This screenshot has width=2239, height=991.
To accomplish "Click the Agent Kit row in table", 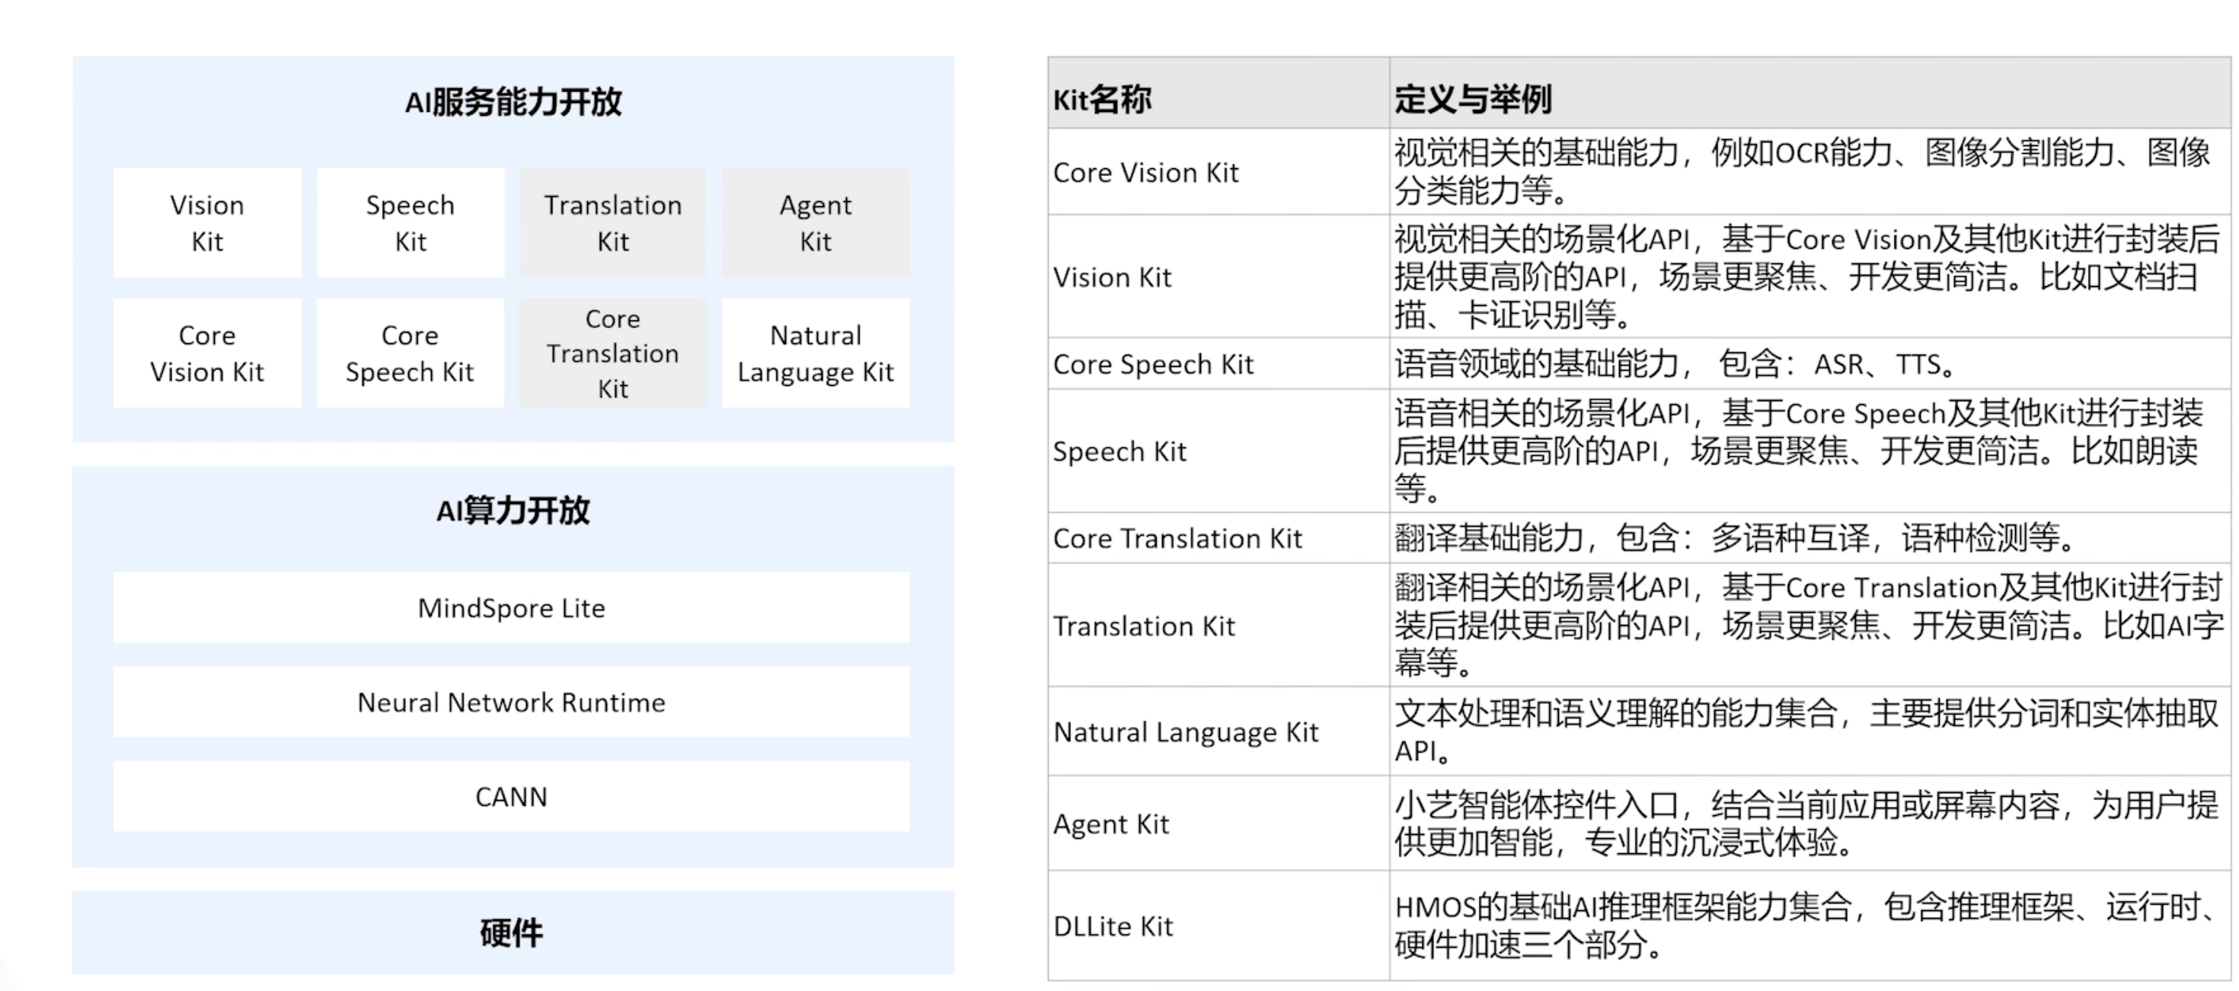I will (x=1112, y=824).
